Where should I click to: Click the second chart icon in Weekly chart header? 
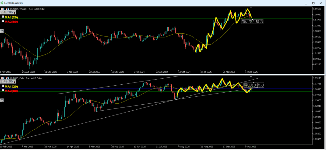point(6,9)
